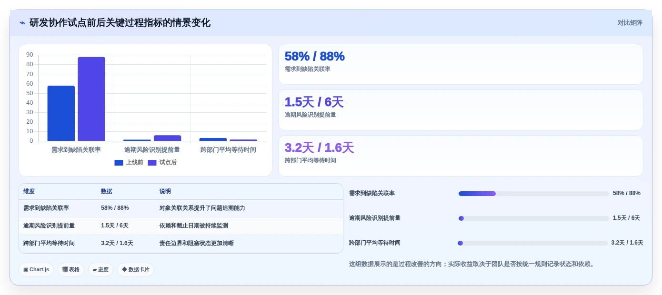
Task: Select cell 责任边界和阻塞状态更加清晰
Action: click(197, 243)
